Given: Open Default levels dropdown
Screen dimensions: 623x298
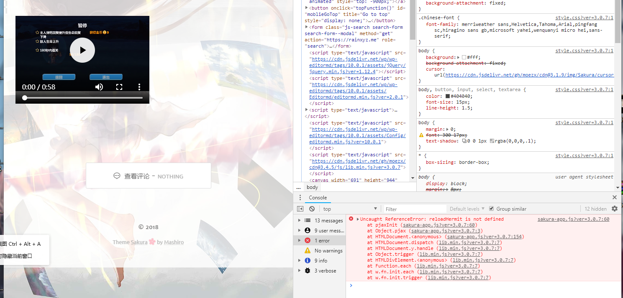Looking at the screenshot, I should (x=467, y=209).
